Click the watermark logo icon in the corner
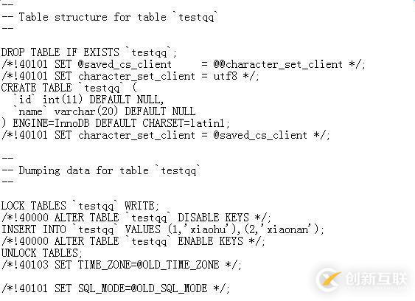The height and width of the screenshot is (301, 415). point(330,280)
